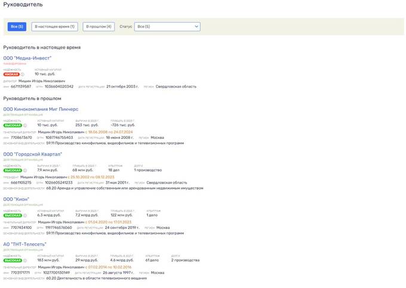This screenshot has width=406, height=288.
Task: Click the НИЗКАЯ reliability badge of Медиа-Инвест
Action: click(x=12, y=75)
